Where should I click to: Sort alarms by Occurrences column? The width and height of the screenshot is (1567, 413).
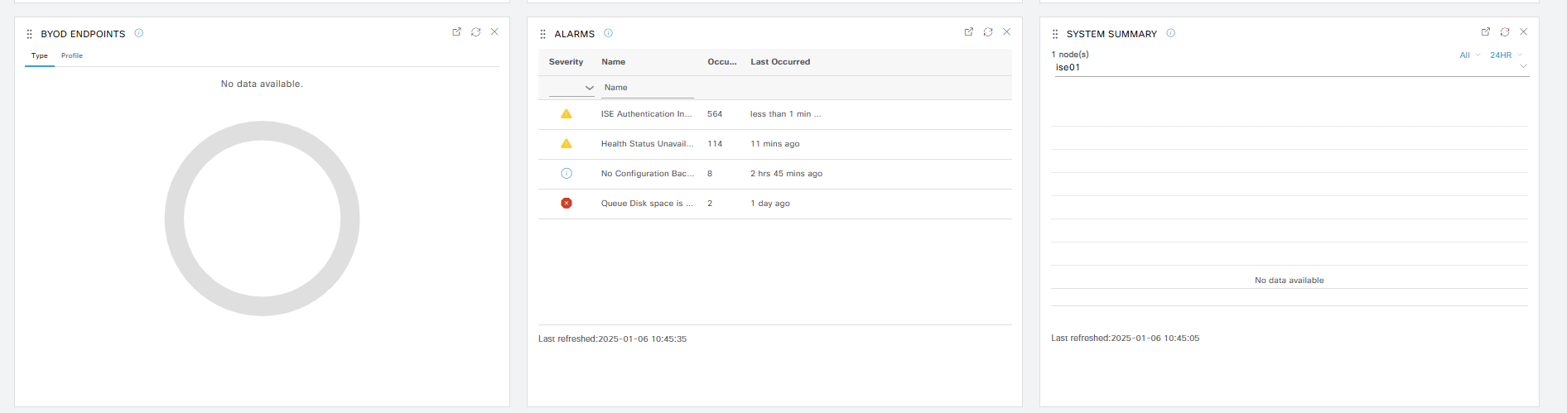[x=722, y=62]
